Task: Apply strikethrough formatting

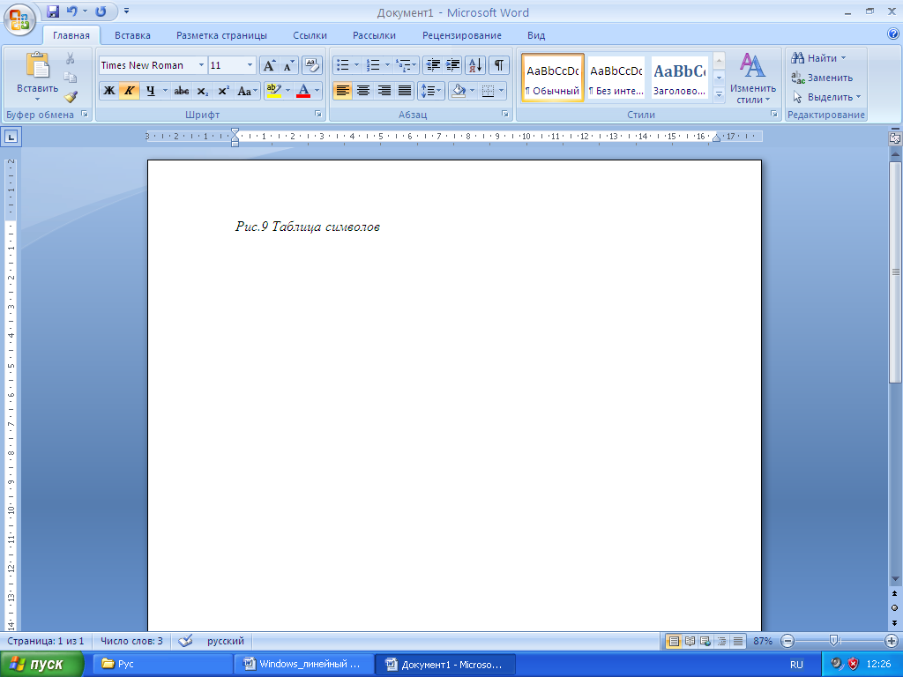Action: 182,91
